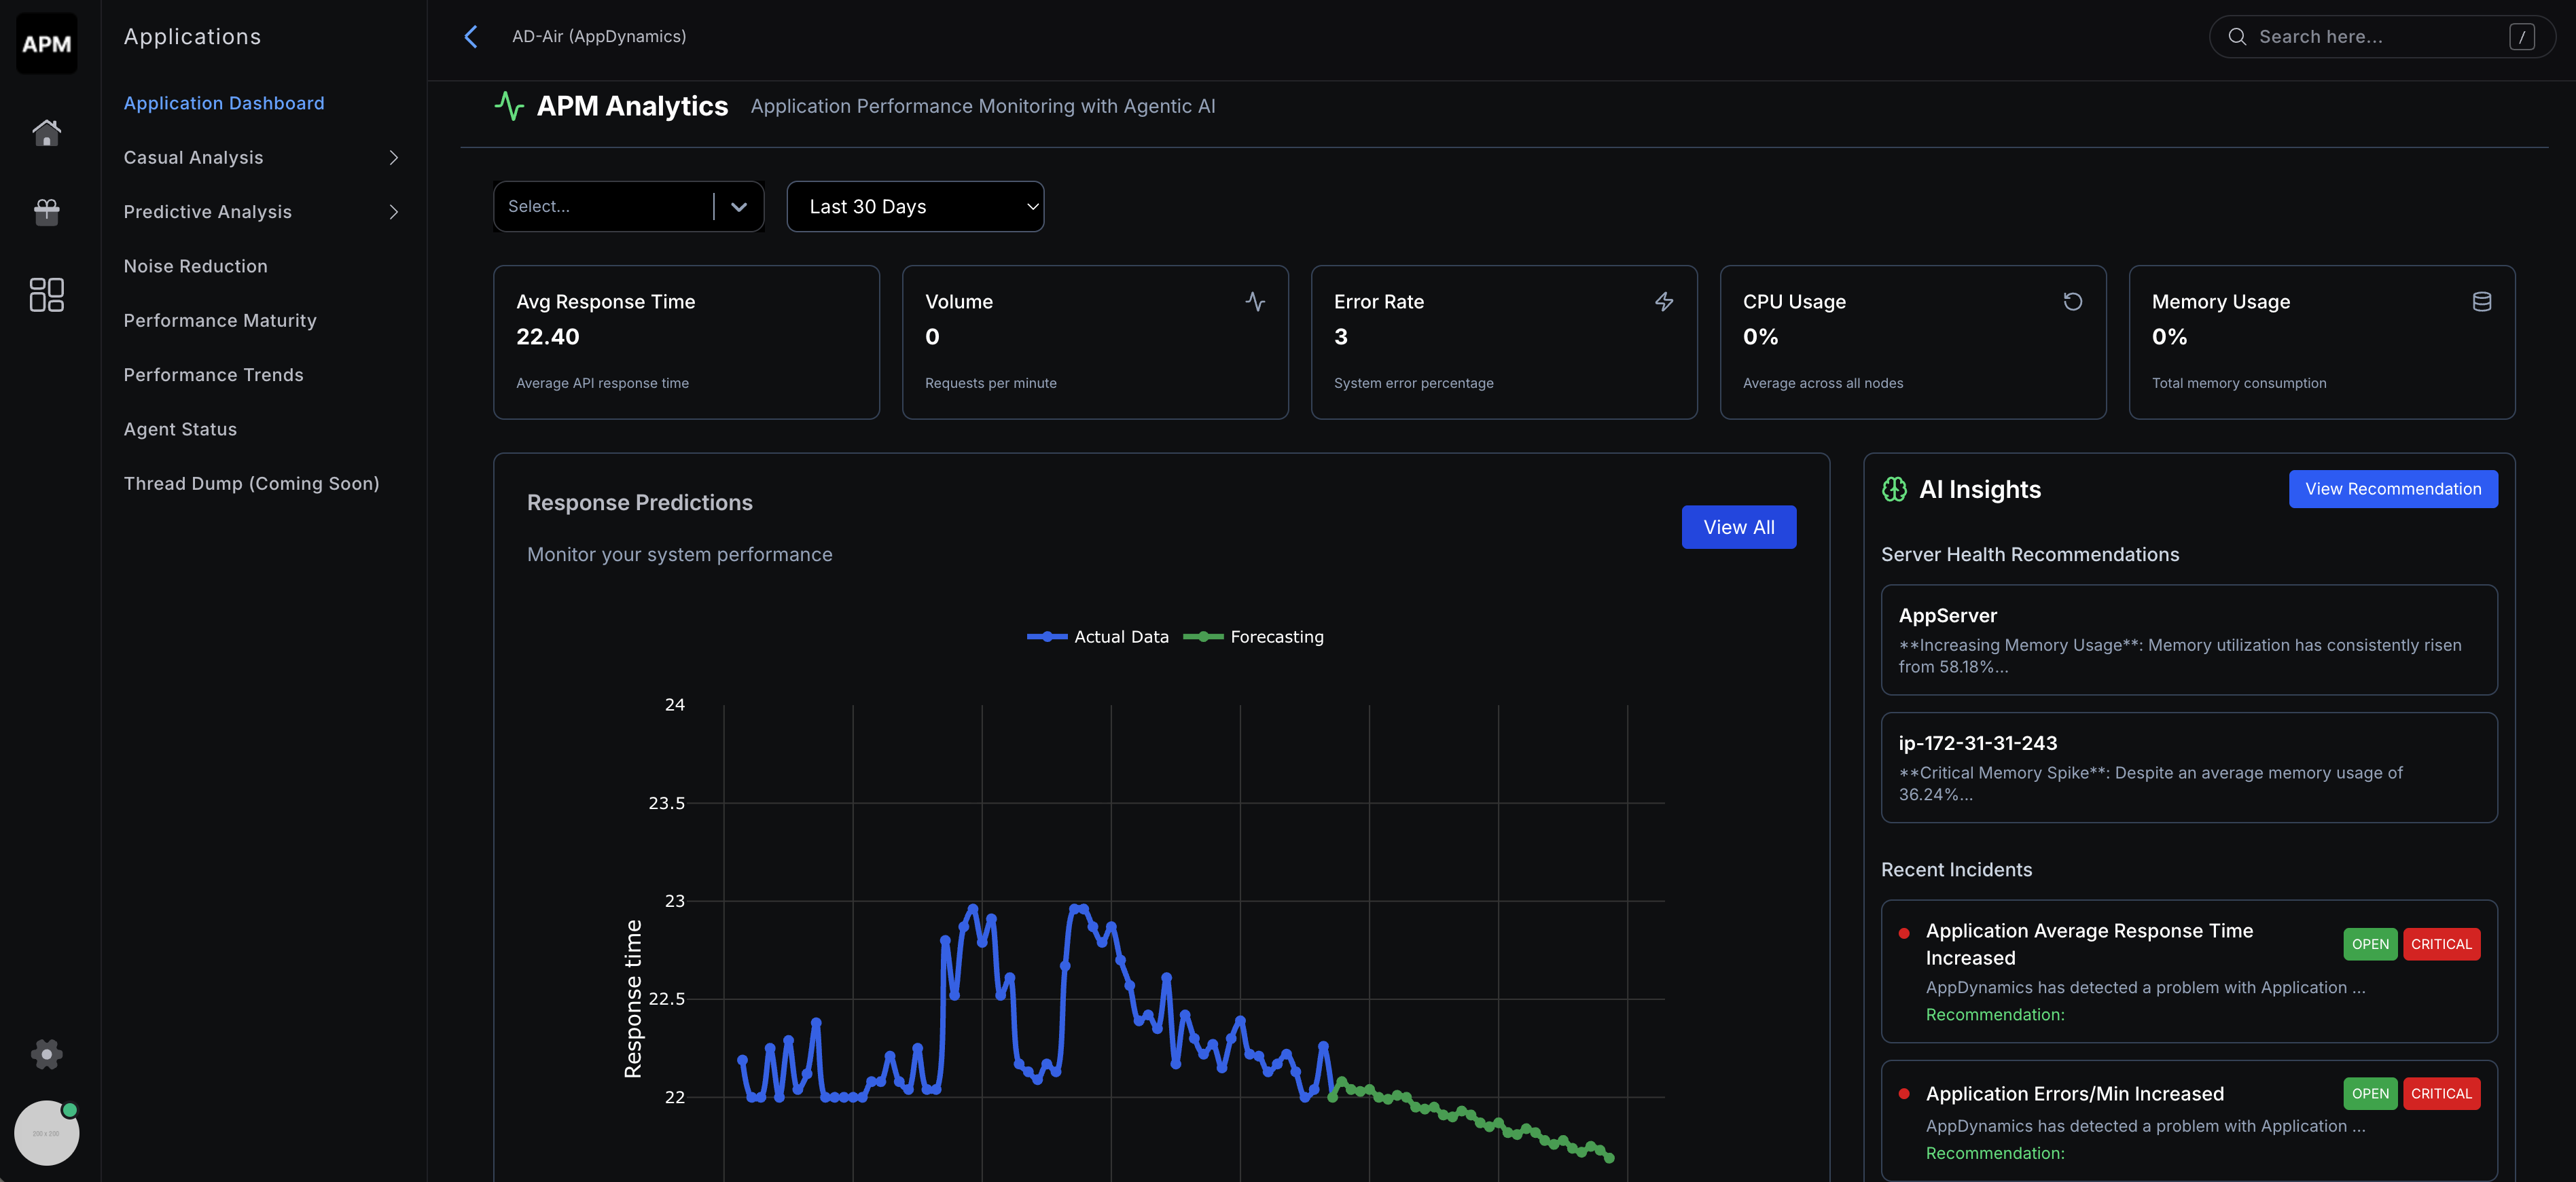
Task: Open the Last 30 Days time range dropdown
Action: tap(915, 206)
